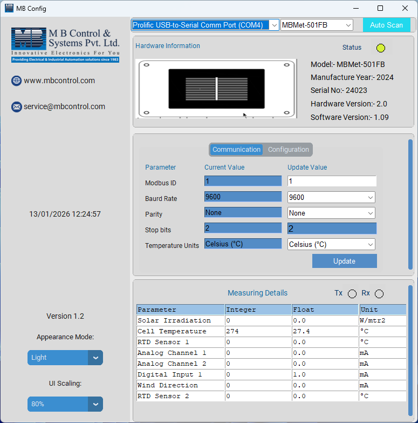Switch to the Configuration tab
Screen dimensions: 418x423
point(289,150)
